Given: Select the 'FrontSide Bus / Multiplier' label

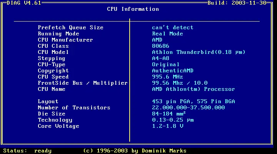Looking at the screenshot, I should (83, 83).
